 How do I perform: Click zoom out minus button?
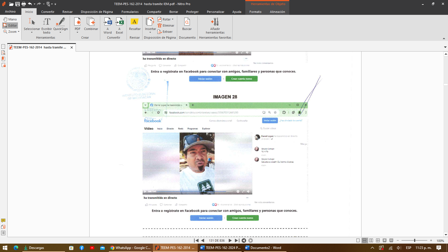(398, 241)
